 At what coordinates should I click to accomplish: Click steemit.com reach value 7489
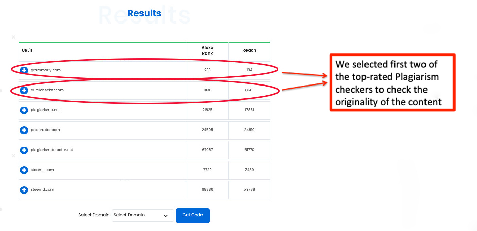point(249,170)
